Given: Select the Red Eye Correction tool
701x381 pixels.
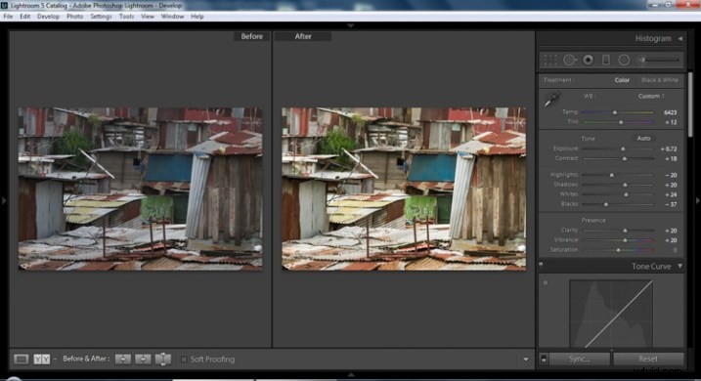Looking at the screenshot, I should tap(588, 60).
